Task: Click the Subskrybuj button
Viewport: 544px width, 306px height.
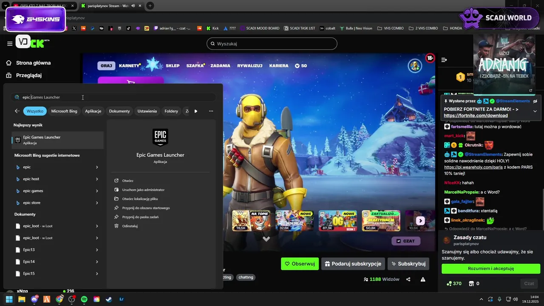Action: (408, 263)
